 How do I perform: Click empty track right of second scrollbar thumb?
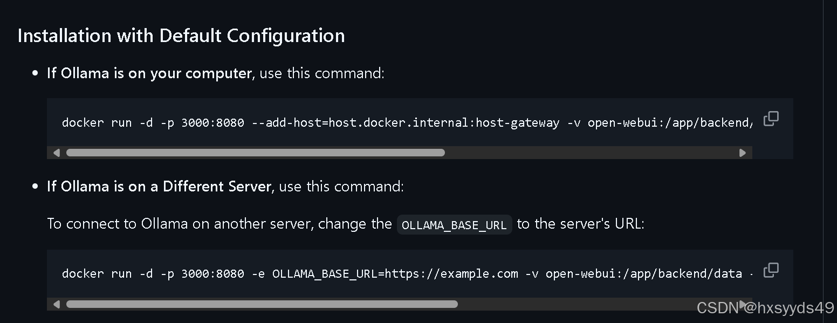pyautogui.click(x=593, y=304)
